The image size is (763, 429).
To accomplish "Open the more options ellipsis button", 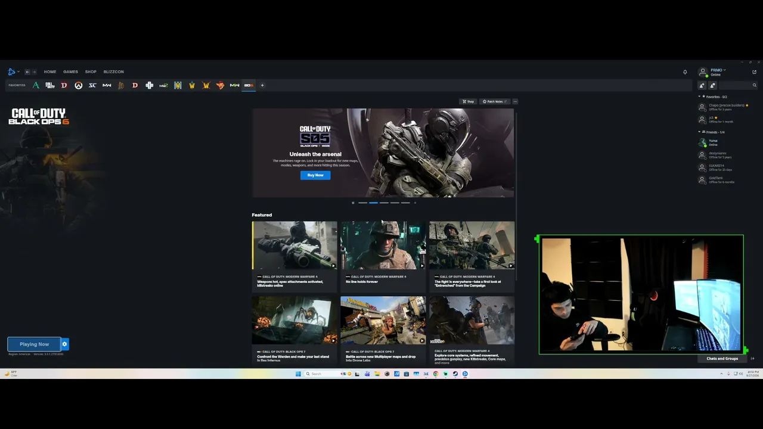I will (515, 101).
